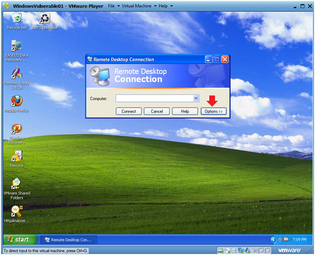Viewport: 315px width, 255px height.
Task: Expand hidden tray icons with the chevron
Action: pyautogui.click(x=273, y=239)
